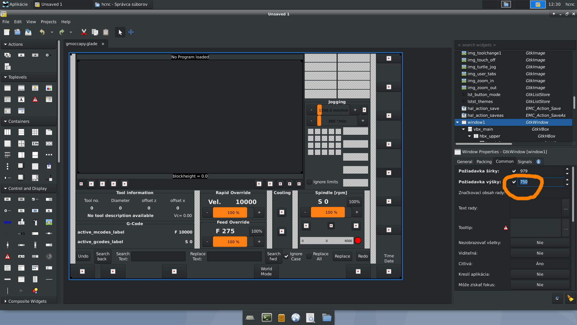Click the Replace button
Image resolution: width=577 pixels, height=325 pixels.
tap(342, 256)
